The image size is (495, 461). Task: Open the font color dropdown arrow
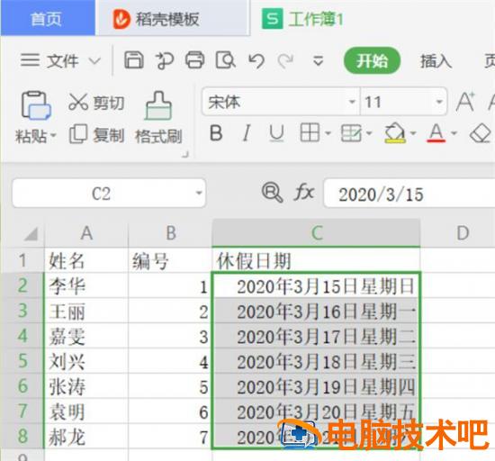click(454, 133)
